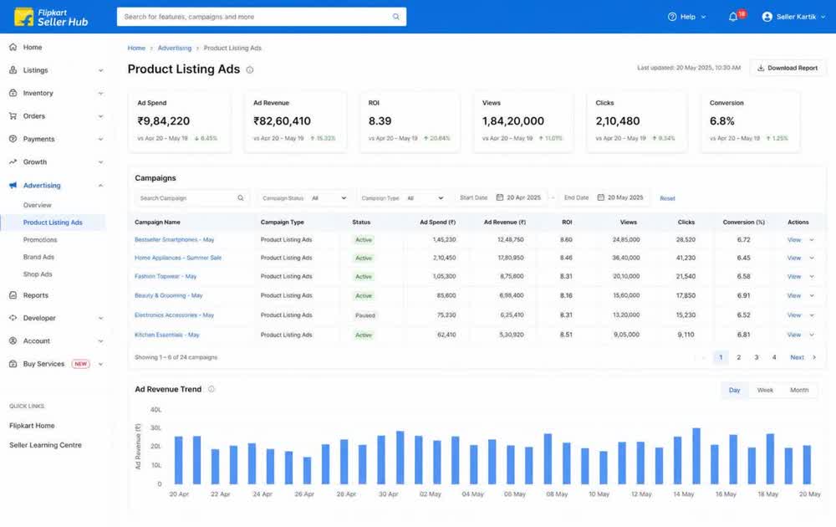Open the Campaign Status dropdown

tap(304, 198)
